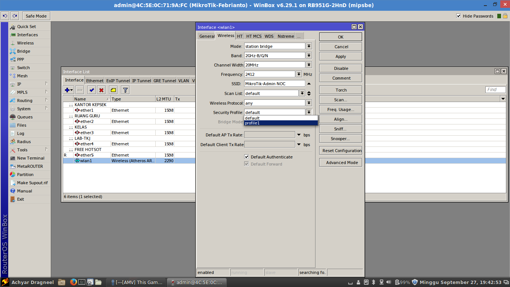Click the SSID input field
Screen dimensions: 510x287
coord(274,84)
